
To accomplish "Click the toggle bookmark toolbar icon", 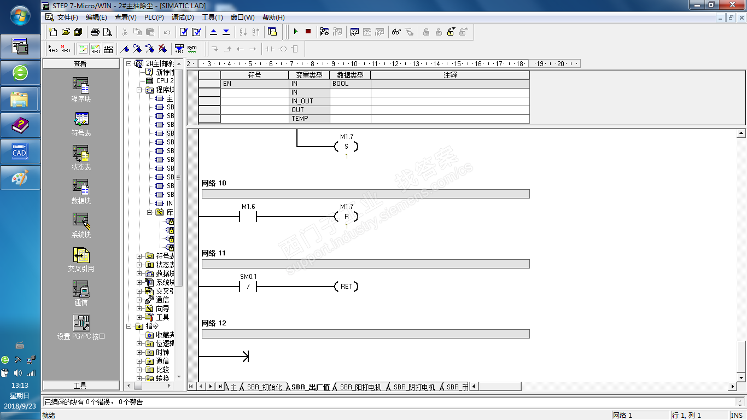I will pos(125,49).
